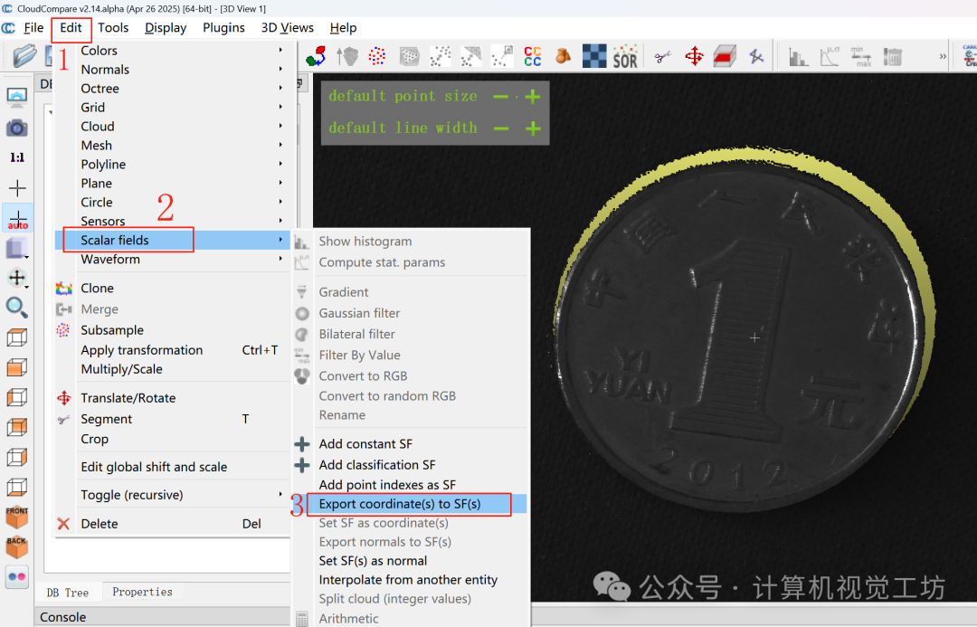Open the 3D Views menu

[x=288, y=28]
